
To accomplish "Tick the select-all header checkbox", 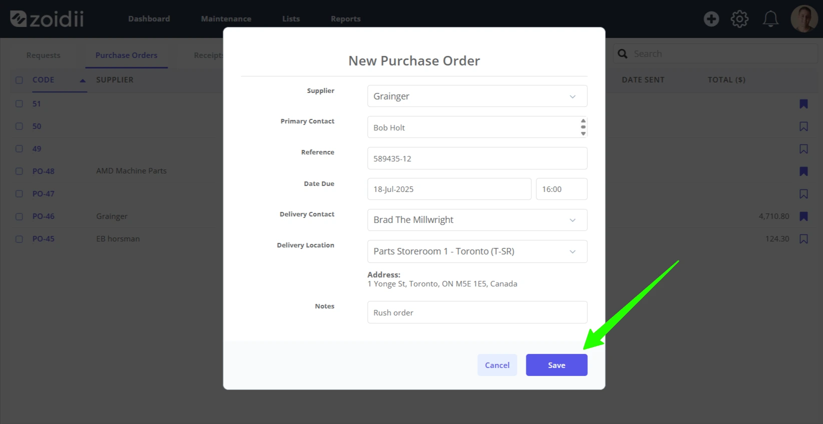I will (x=19, y=80).
